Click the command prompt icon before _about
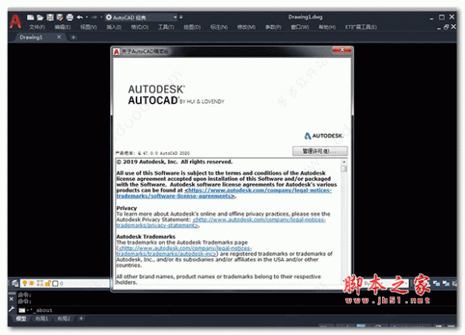 click(x=22, y=310)
